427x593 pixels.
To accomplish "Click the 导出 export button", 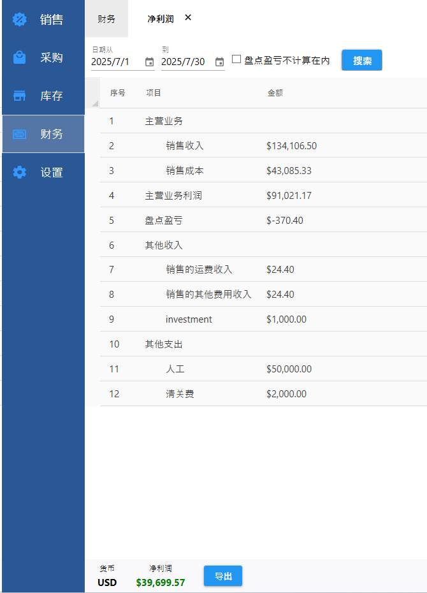I will tap(223, 576).
